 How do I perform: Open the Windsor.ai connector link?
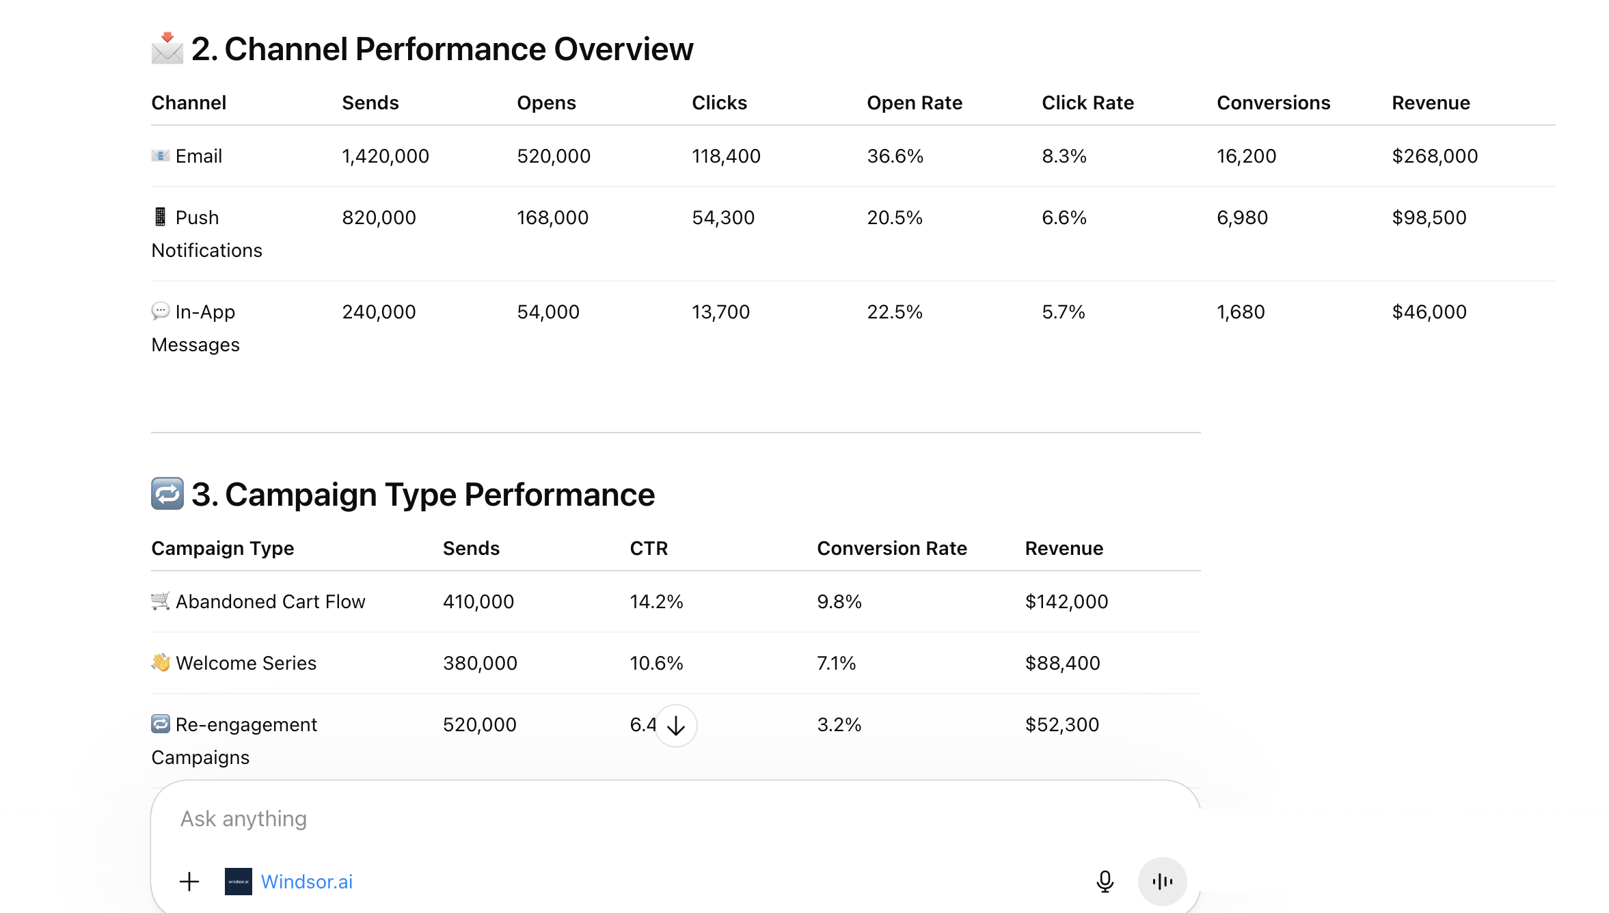[x=307, y=882]
